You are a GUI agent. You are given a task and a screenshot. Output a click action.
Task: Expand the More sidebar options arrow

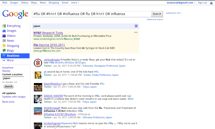coord(4,60)
